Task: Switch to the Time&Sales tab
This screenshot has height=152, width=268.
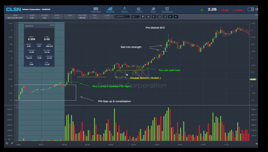Action: [167, 10]
